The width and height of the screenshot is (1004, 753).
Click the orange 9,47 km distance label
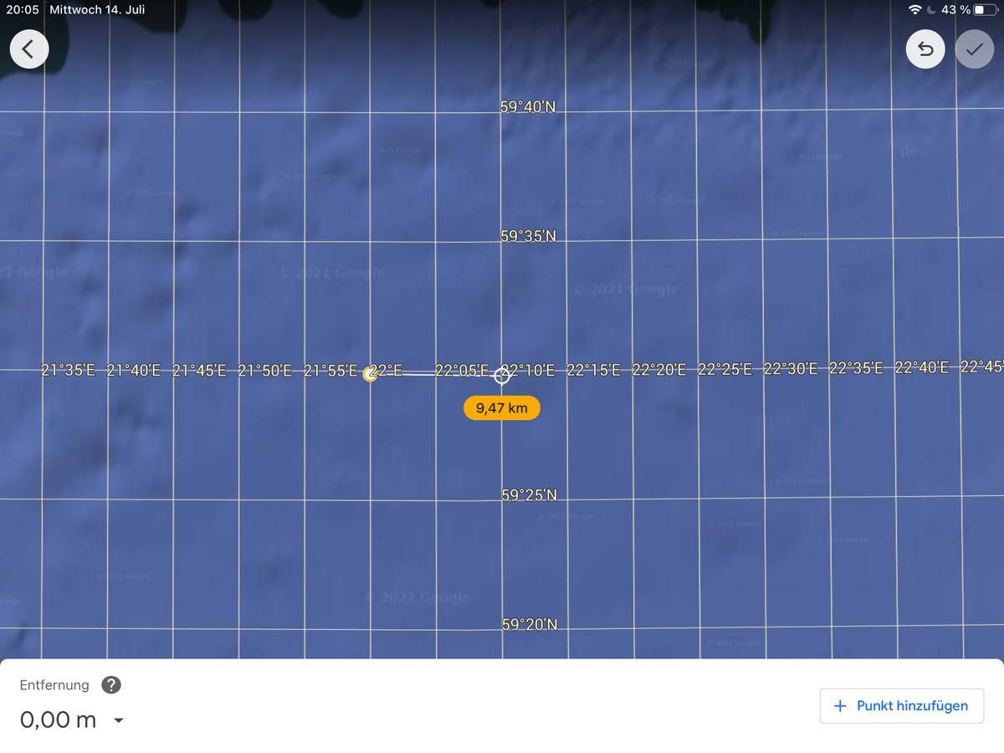click(x=501, y=408)
